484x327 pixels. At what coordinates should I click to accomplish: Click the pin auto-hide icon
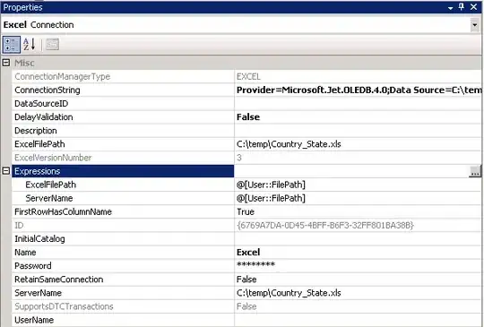[x=462, y=7]
